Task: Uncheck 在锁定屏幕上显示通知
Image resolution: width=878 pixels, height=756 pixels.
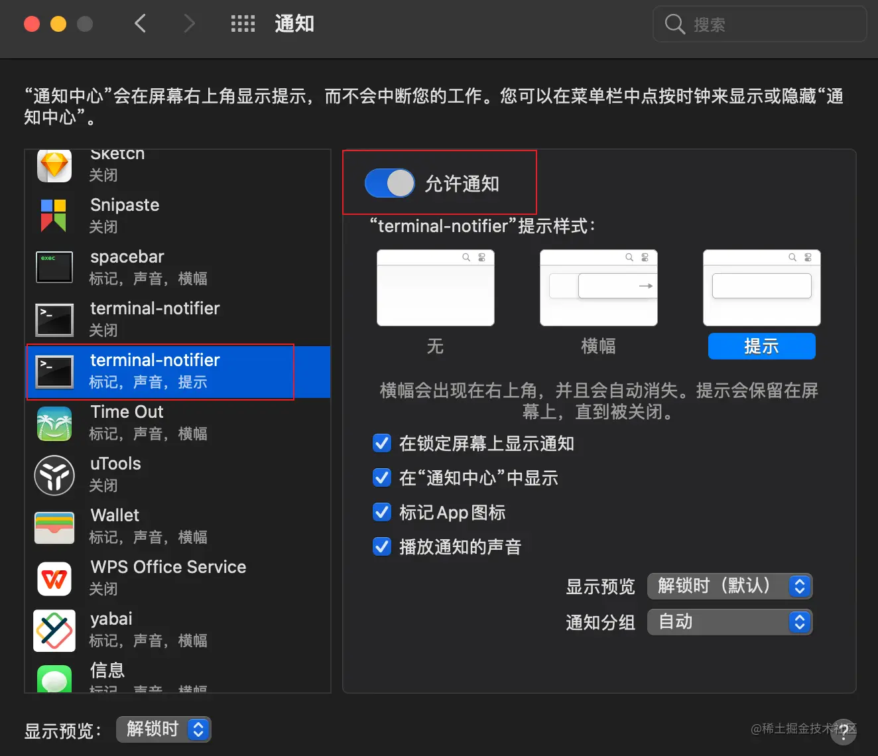Action: tap(382, 443)
